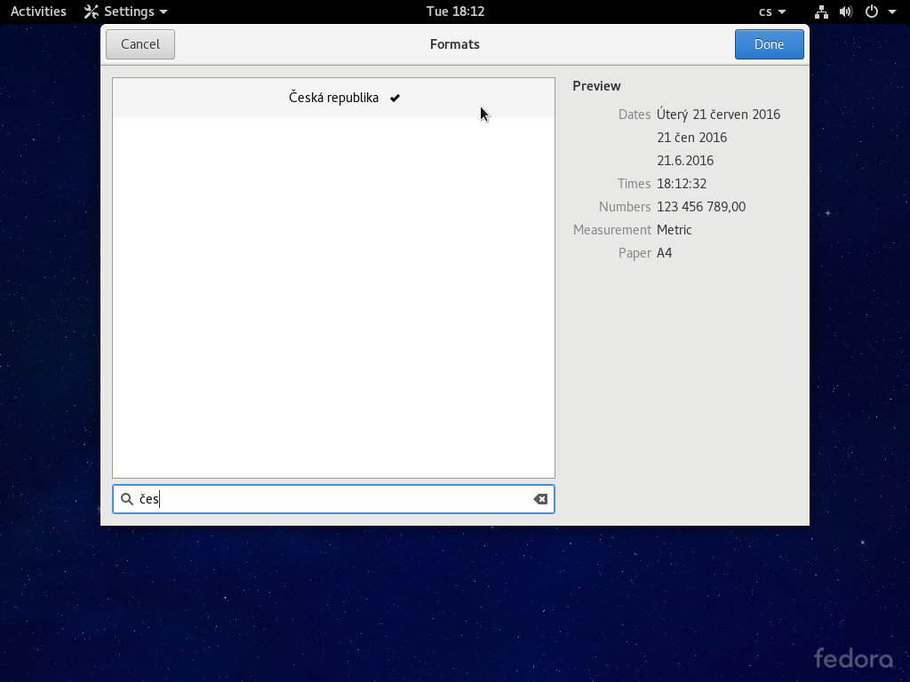Click the volume speaker icon
The width and height of the screenshot is (910, 682).
pos(845,12)
